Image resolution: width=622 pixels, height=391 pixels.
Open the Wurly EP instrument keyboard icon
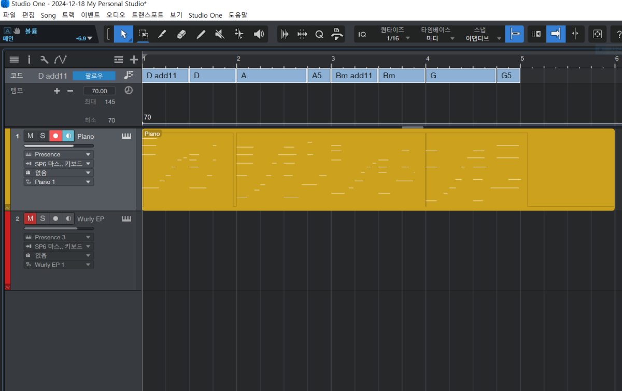(x=126, y=219)
